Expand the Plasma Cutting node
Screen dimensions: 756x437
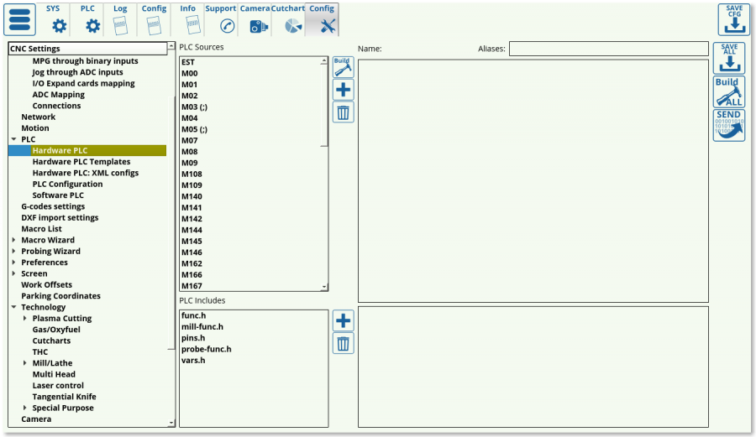tap(24, 318)
